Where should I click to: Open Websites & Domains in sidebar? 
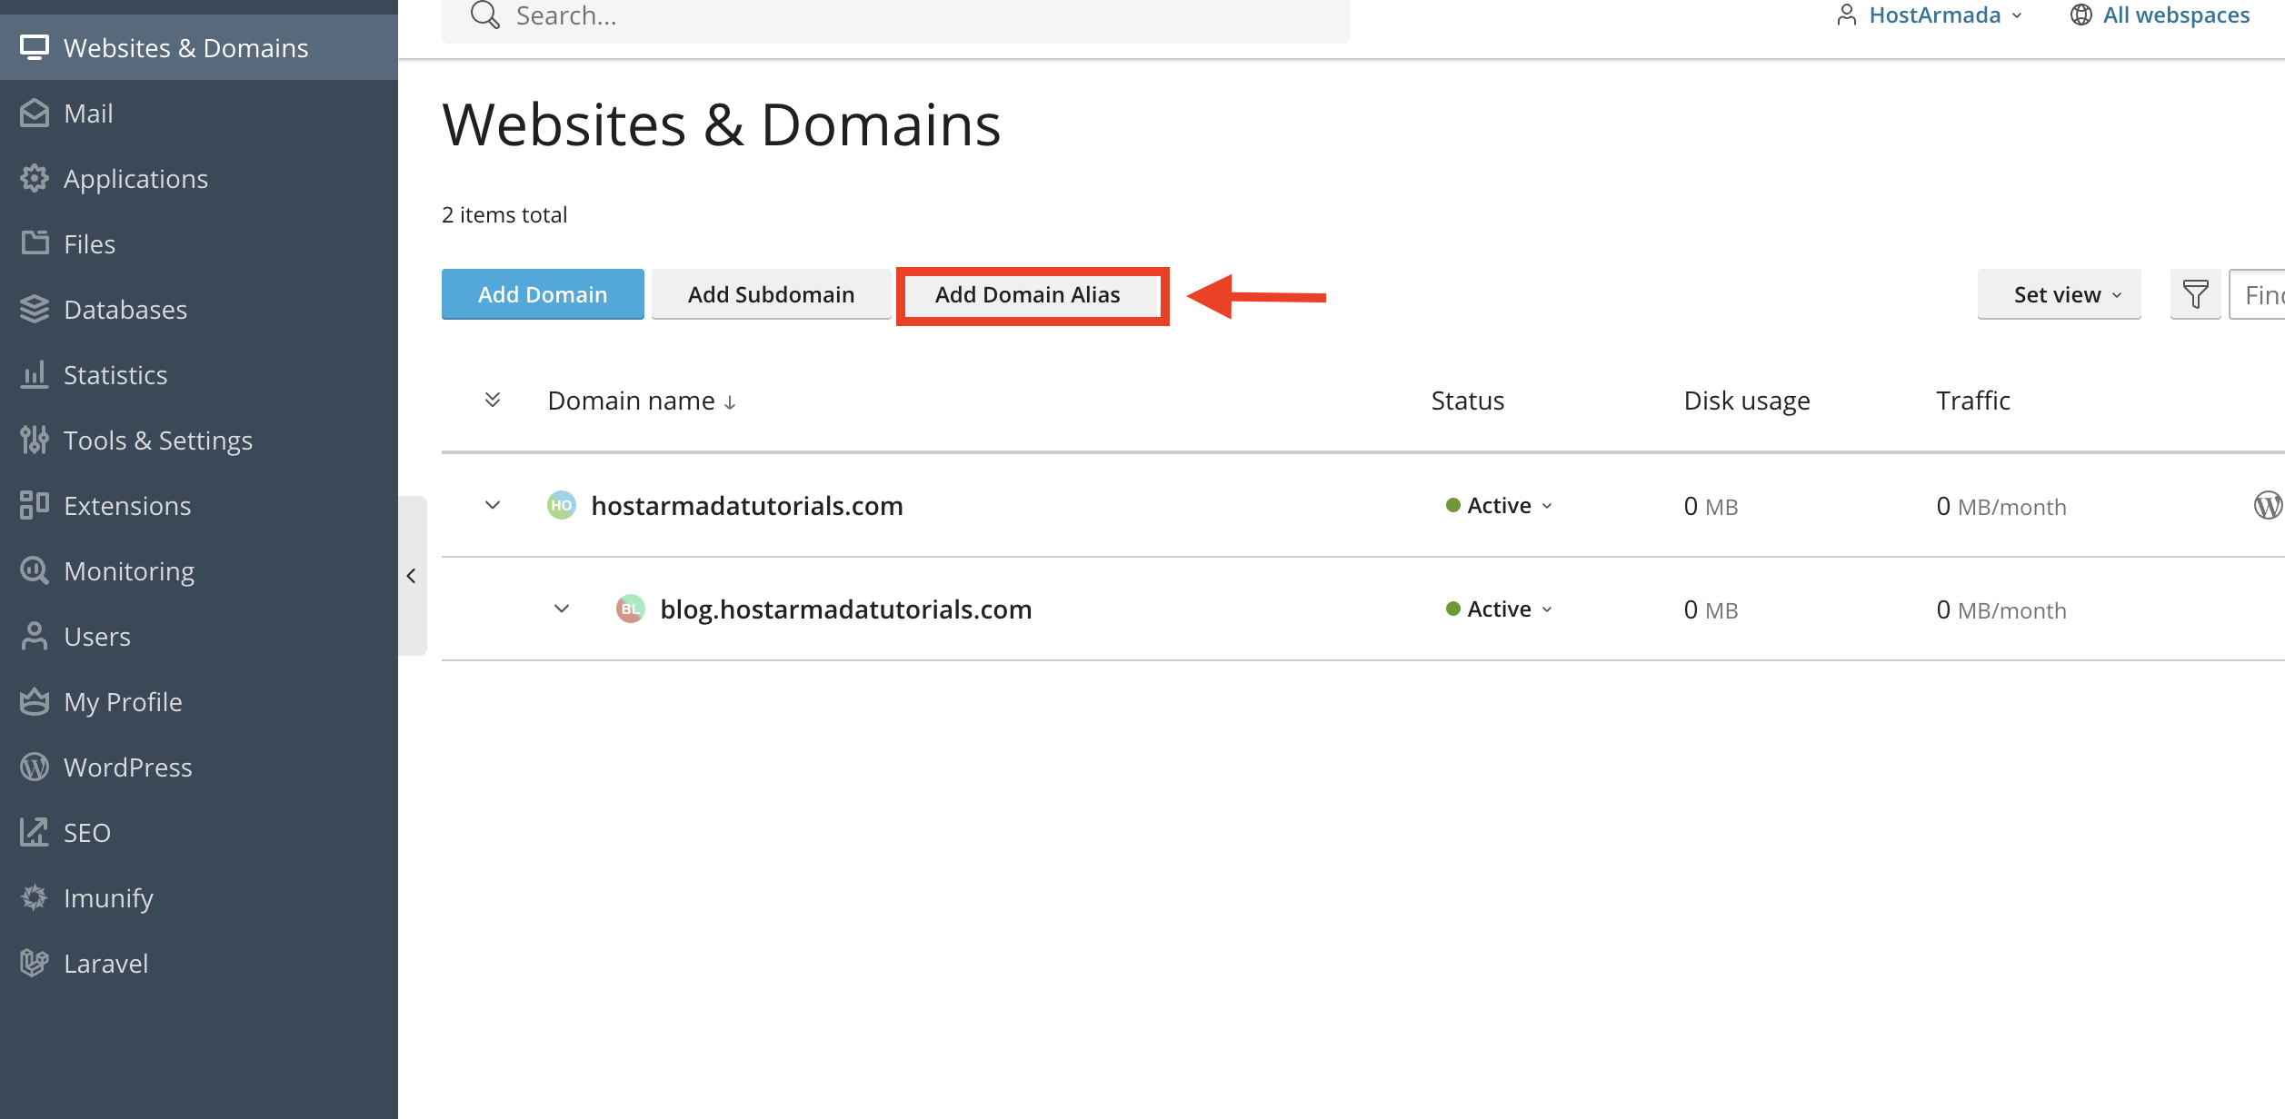click(x=199, y=47)
